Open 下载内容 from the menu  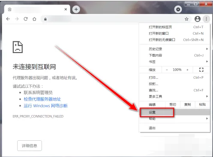(174, 55)
